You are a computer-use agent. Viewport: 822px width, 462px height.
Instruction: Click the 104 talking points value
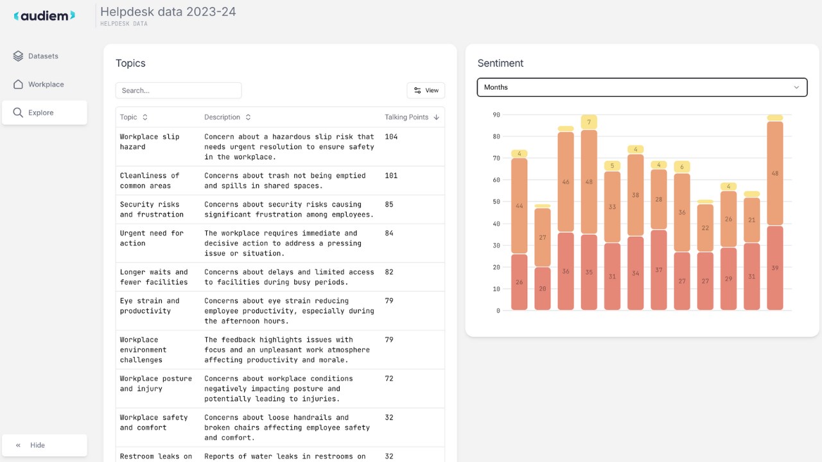(x=391, y=137)
